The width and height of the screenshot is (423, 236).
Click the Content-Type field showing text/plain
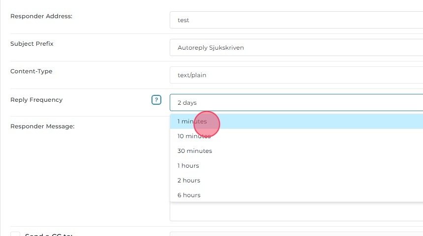[x=296, y=75]
